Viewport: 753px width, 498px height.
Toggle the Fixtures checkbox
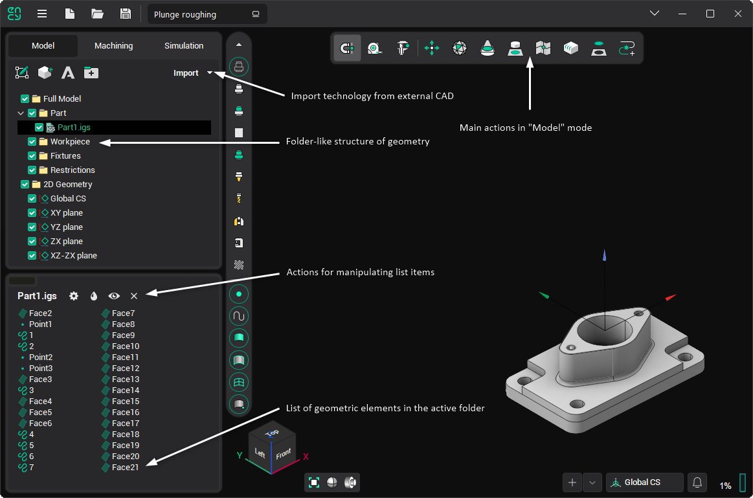point(32,156)
